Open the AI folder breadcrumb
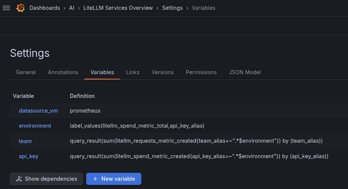This screenshot has height=189, width=348. click(72, 8)
